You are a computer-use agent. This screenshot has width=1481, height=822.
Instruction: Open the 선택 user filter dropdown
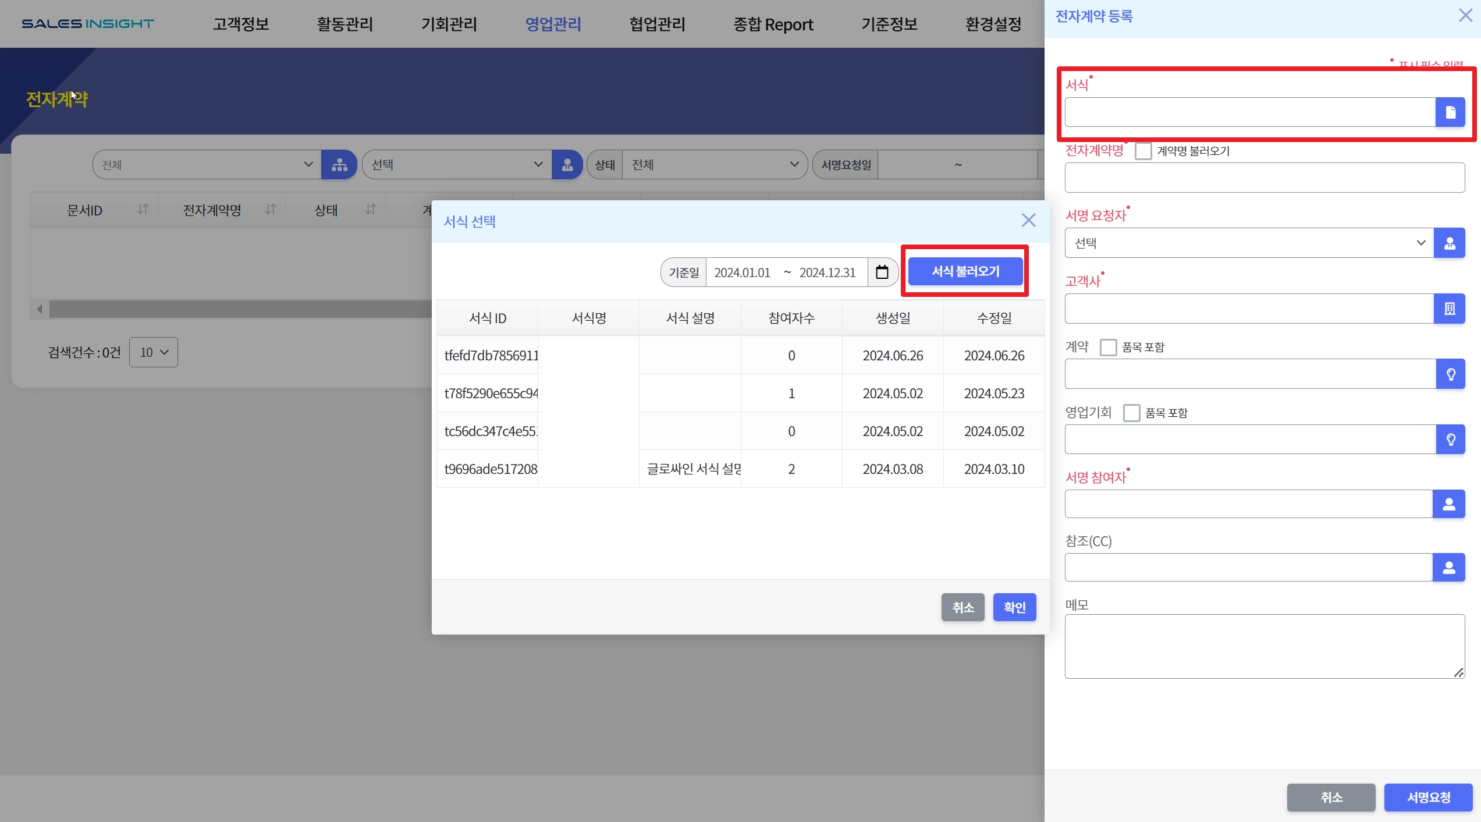point(457,165)
